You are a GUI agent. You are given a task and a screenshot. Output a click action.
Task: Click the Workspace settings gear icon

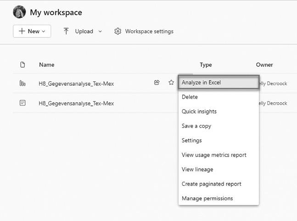[118, 31]
